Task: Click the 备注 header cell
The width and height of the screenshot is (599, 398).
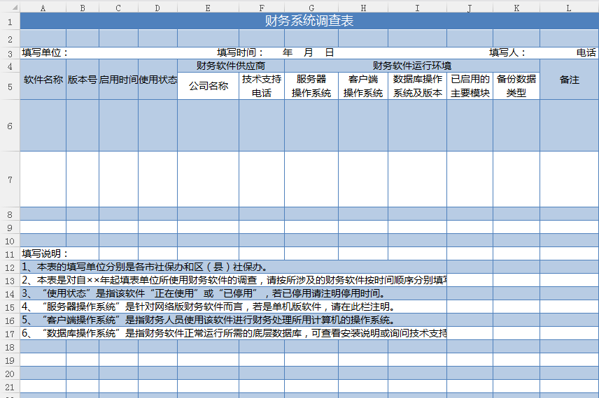Action: pos(569,80)
